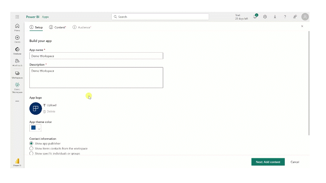This screenshot has width=326, height=183.
Task: Open the user account profile menu
Action: 305,17
